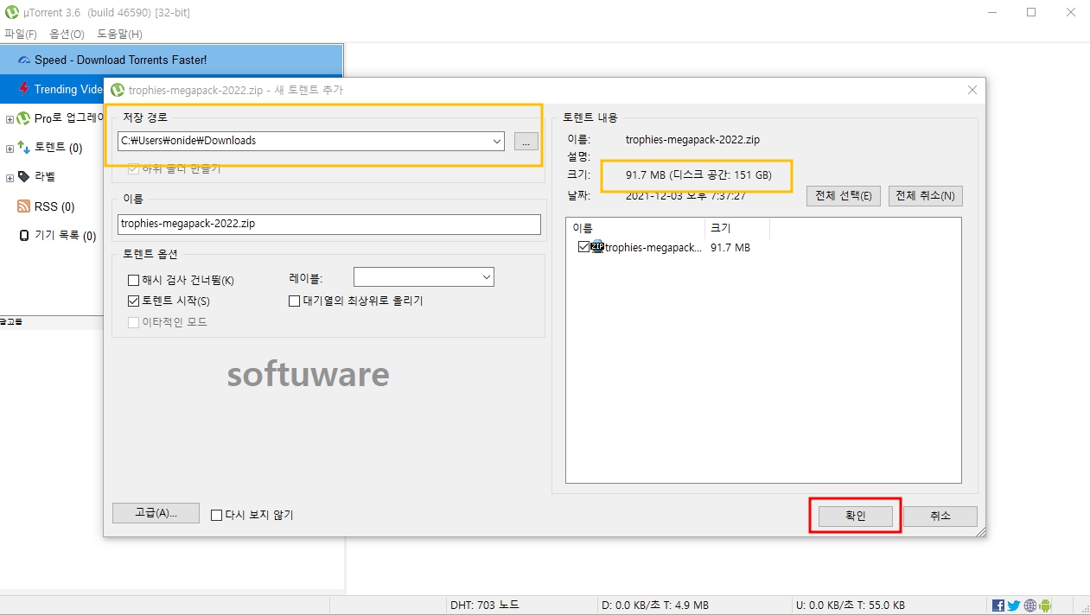Click trophies-megapack file name in list

653,248
